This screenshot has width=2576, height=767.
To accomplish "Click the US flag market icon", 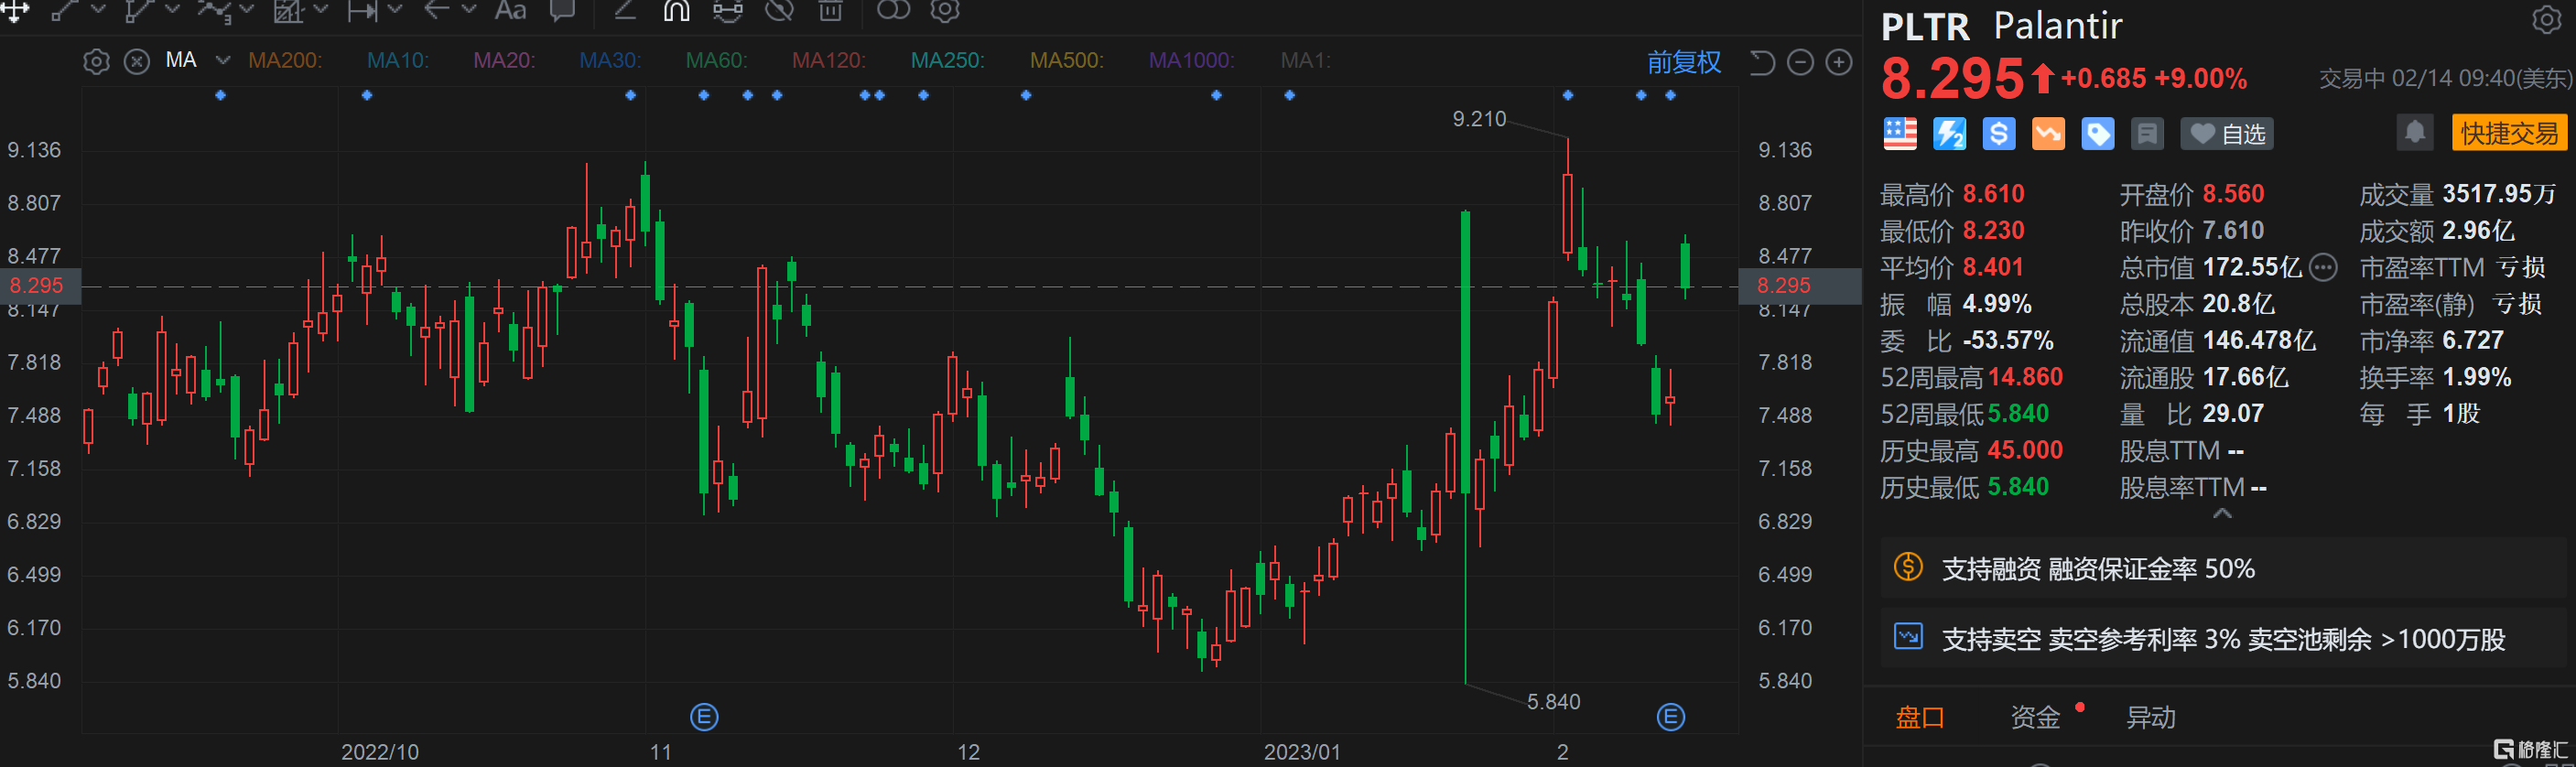I will pyautogui.click(x=1900, y=133).
